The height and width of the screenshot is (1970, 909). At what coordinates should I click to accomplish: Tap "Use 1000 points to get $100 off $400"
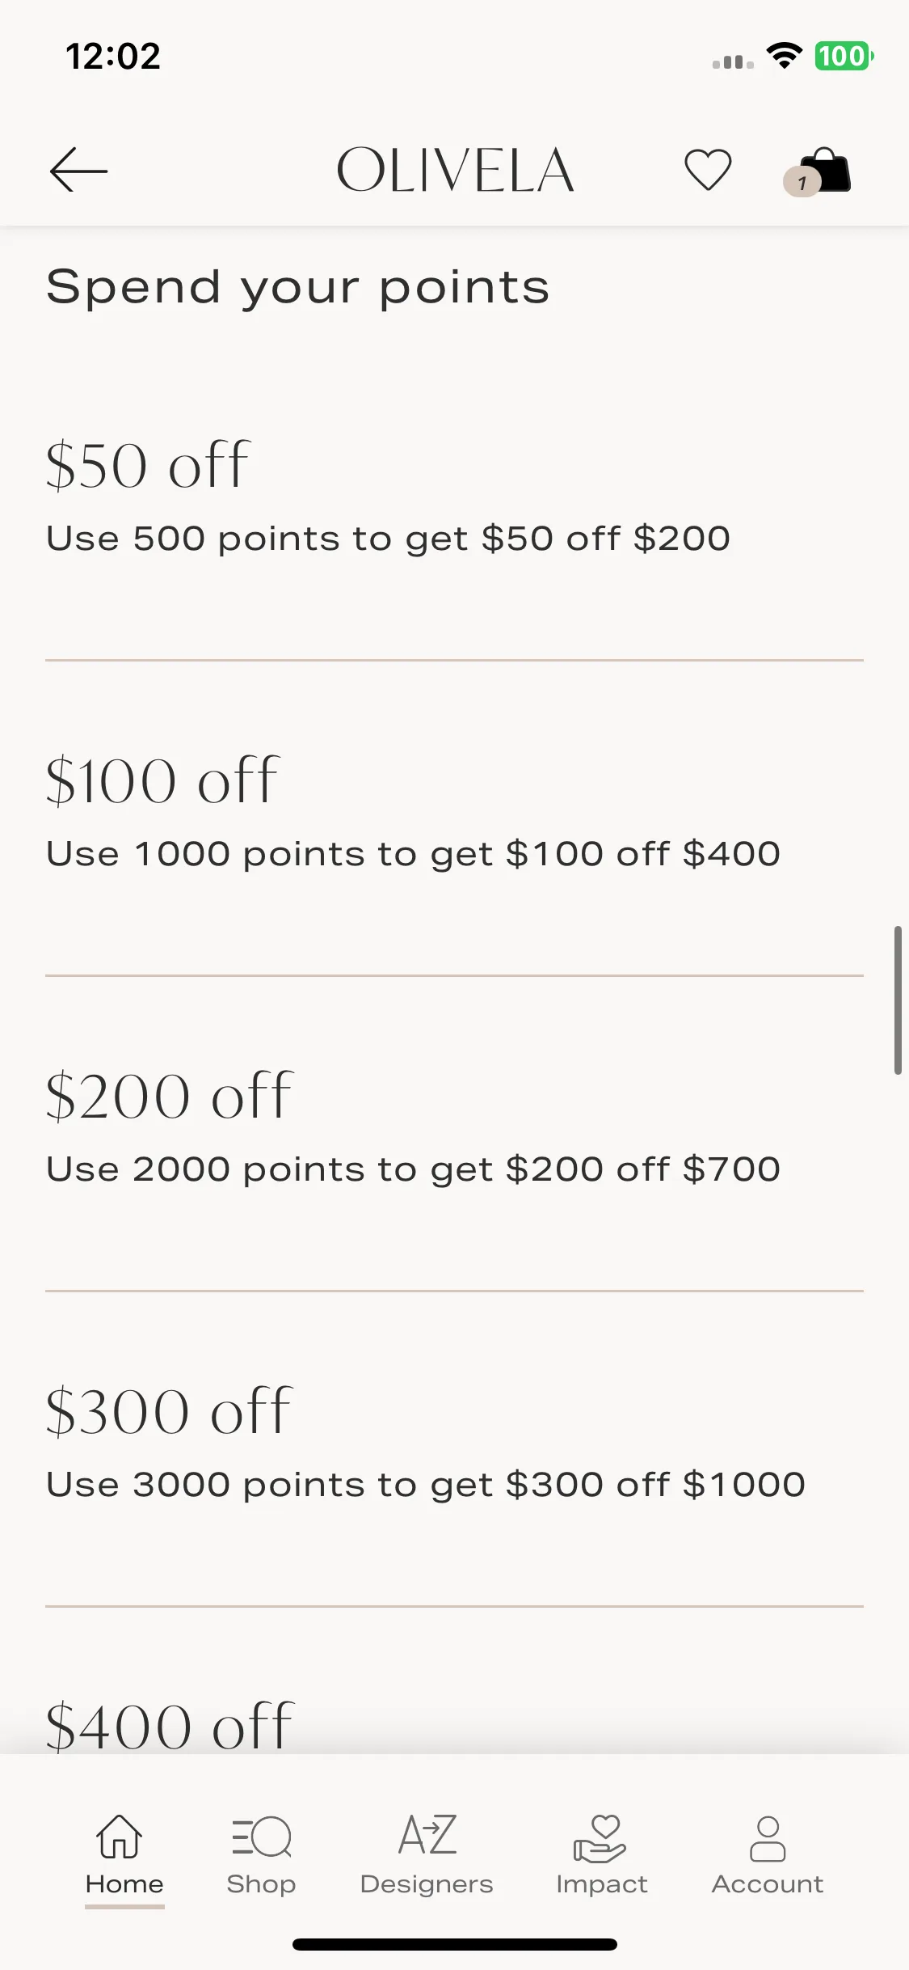click(x=413, y=854)
